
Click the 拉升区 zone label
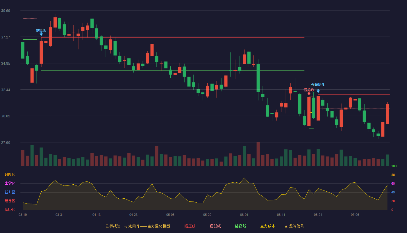10,192
